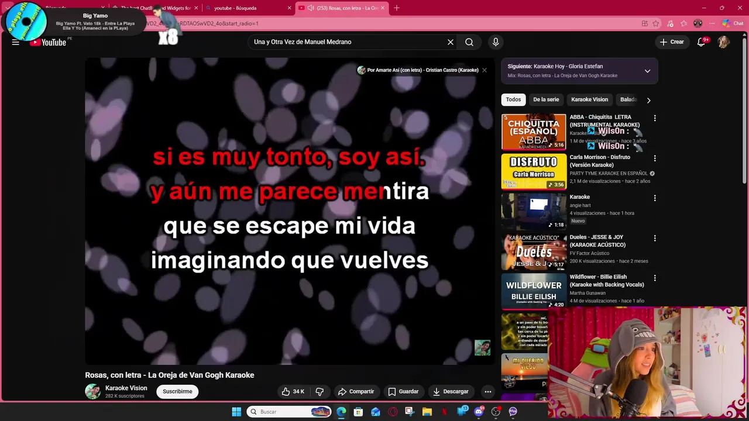Image resolution: width=749 pixels, height=421 pixels.
Task: Open more actions menu under the video
Action: click(x=487, y=391)
